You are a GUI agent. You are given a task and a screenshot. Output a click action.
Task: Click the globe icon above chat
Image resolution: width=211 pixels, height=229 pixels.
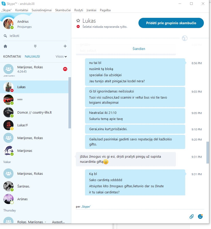tap(185, 38)
